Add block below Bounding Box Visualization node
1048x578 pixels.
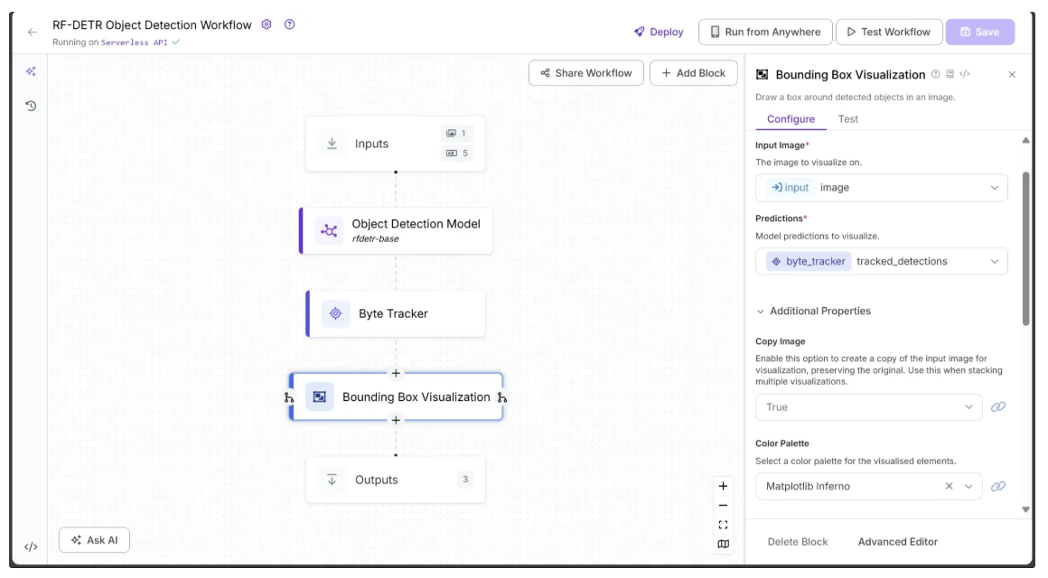click(x=396, y=420)
